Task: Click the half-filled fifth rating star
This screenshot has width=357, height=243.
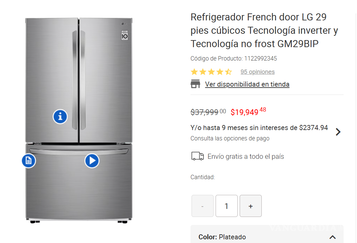Action: click(x=229, y=72)
